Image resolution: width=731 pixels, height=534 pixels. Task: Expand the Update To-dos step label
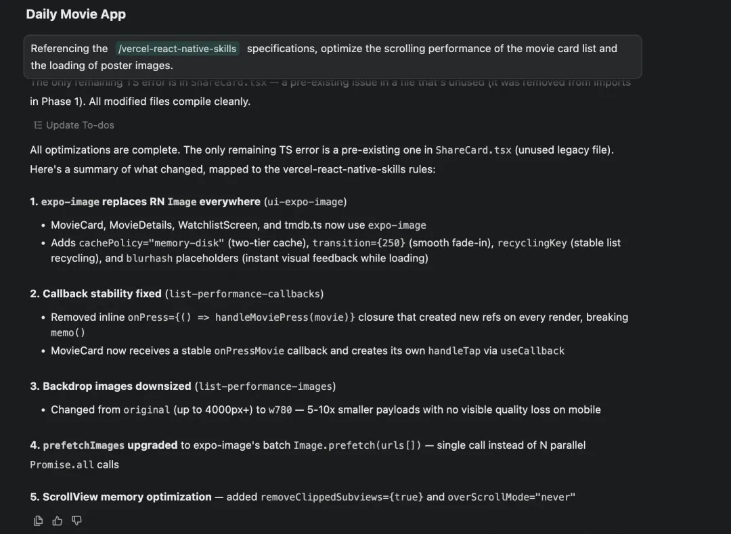coord(80,125)
